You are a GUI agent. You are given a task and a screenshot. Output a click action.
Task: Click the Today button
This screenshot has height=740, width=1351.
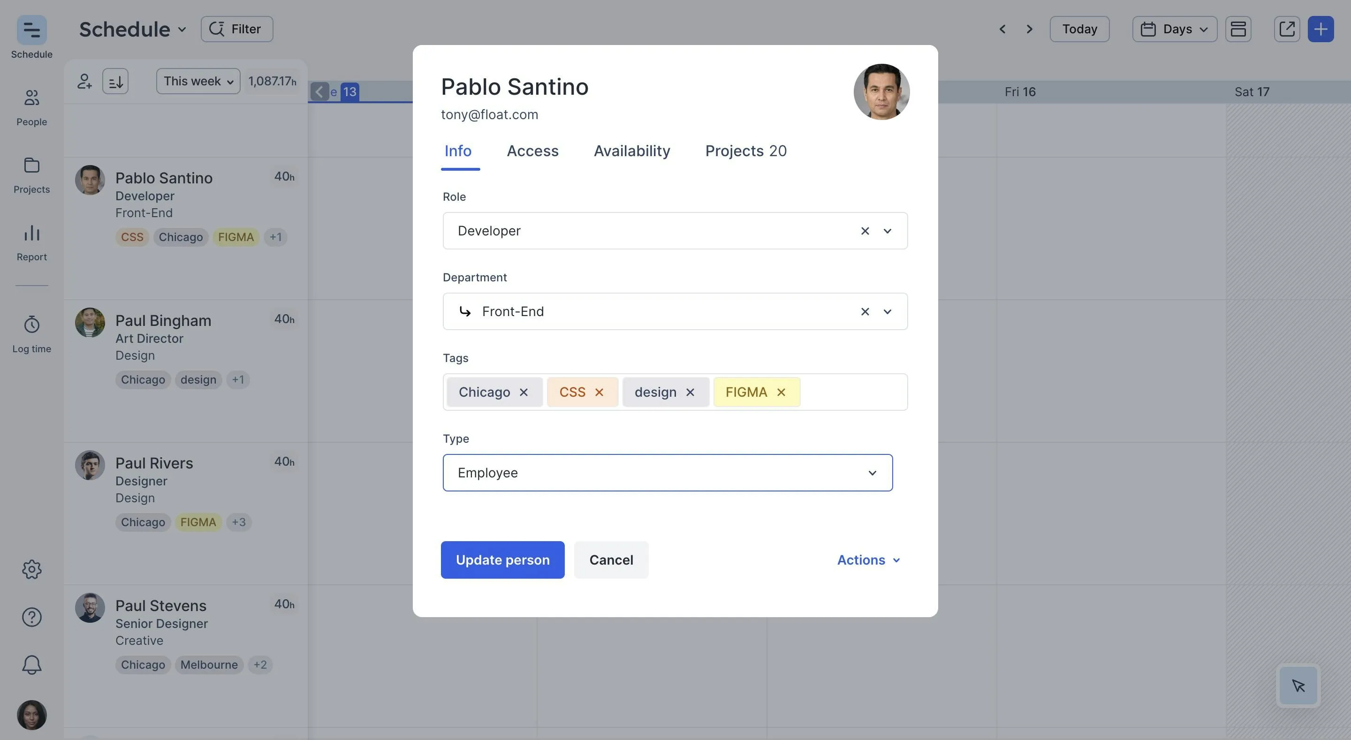click(1079, 29)
